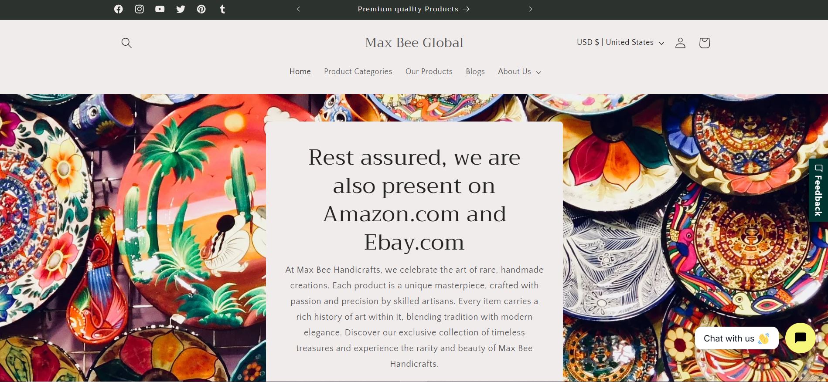Show previous announcement with left arrow
Viewport: 828px width, 382px height.
(299, 9)
